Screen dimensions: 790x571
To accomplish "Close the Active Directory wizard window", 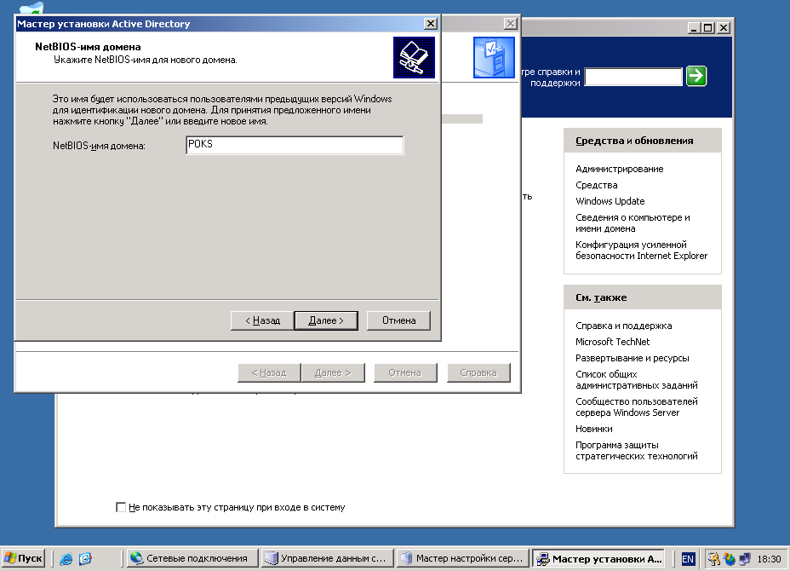I will pyautogui.click(x=430, y=24).
